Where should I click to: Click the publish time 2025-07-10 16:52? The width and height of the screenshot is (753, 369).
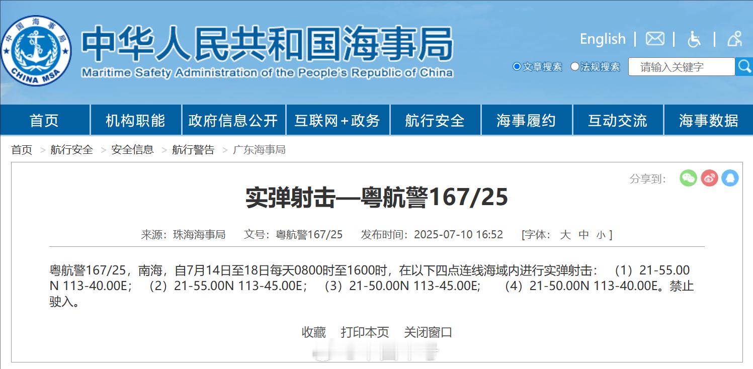point(458,235)
